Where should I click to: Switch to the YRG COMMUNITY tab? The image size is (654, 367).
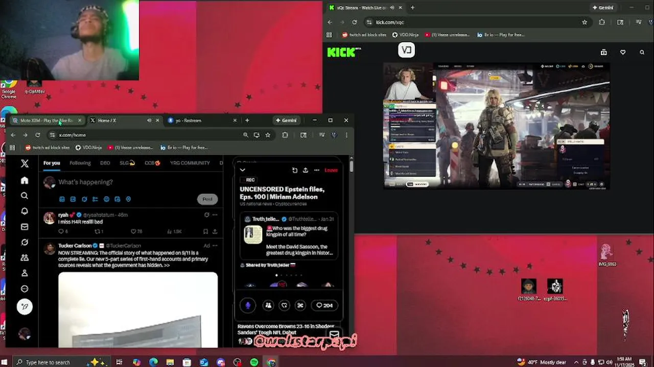click(x=190, y=163)
